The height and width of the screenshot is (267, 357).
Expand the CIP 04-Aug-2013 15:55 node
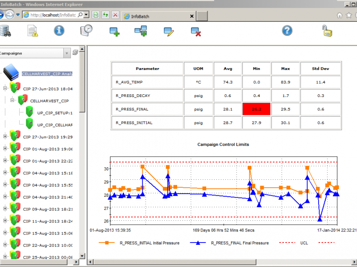[5, 184]
